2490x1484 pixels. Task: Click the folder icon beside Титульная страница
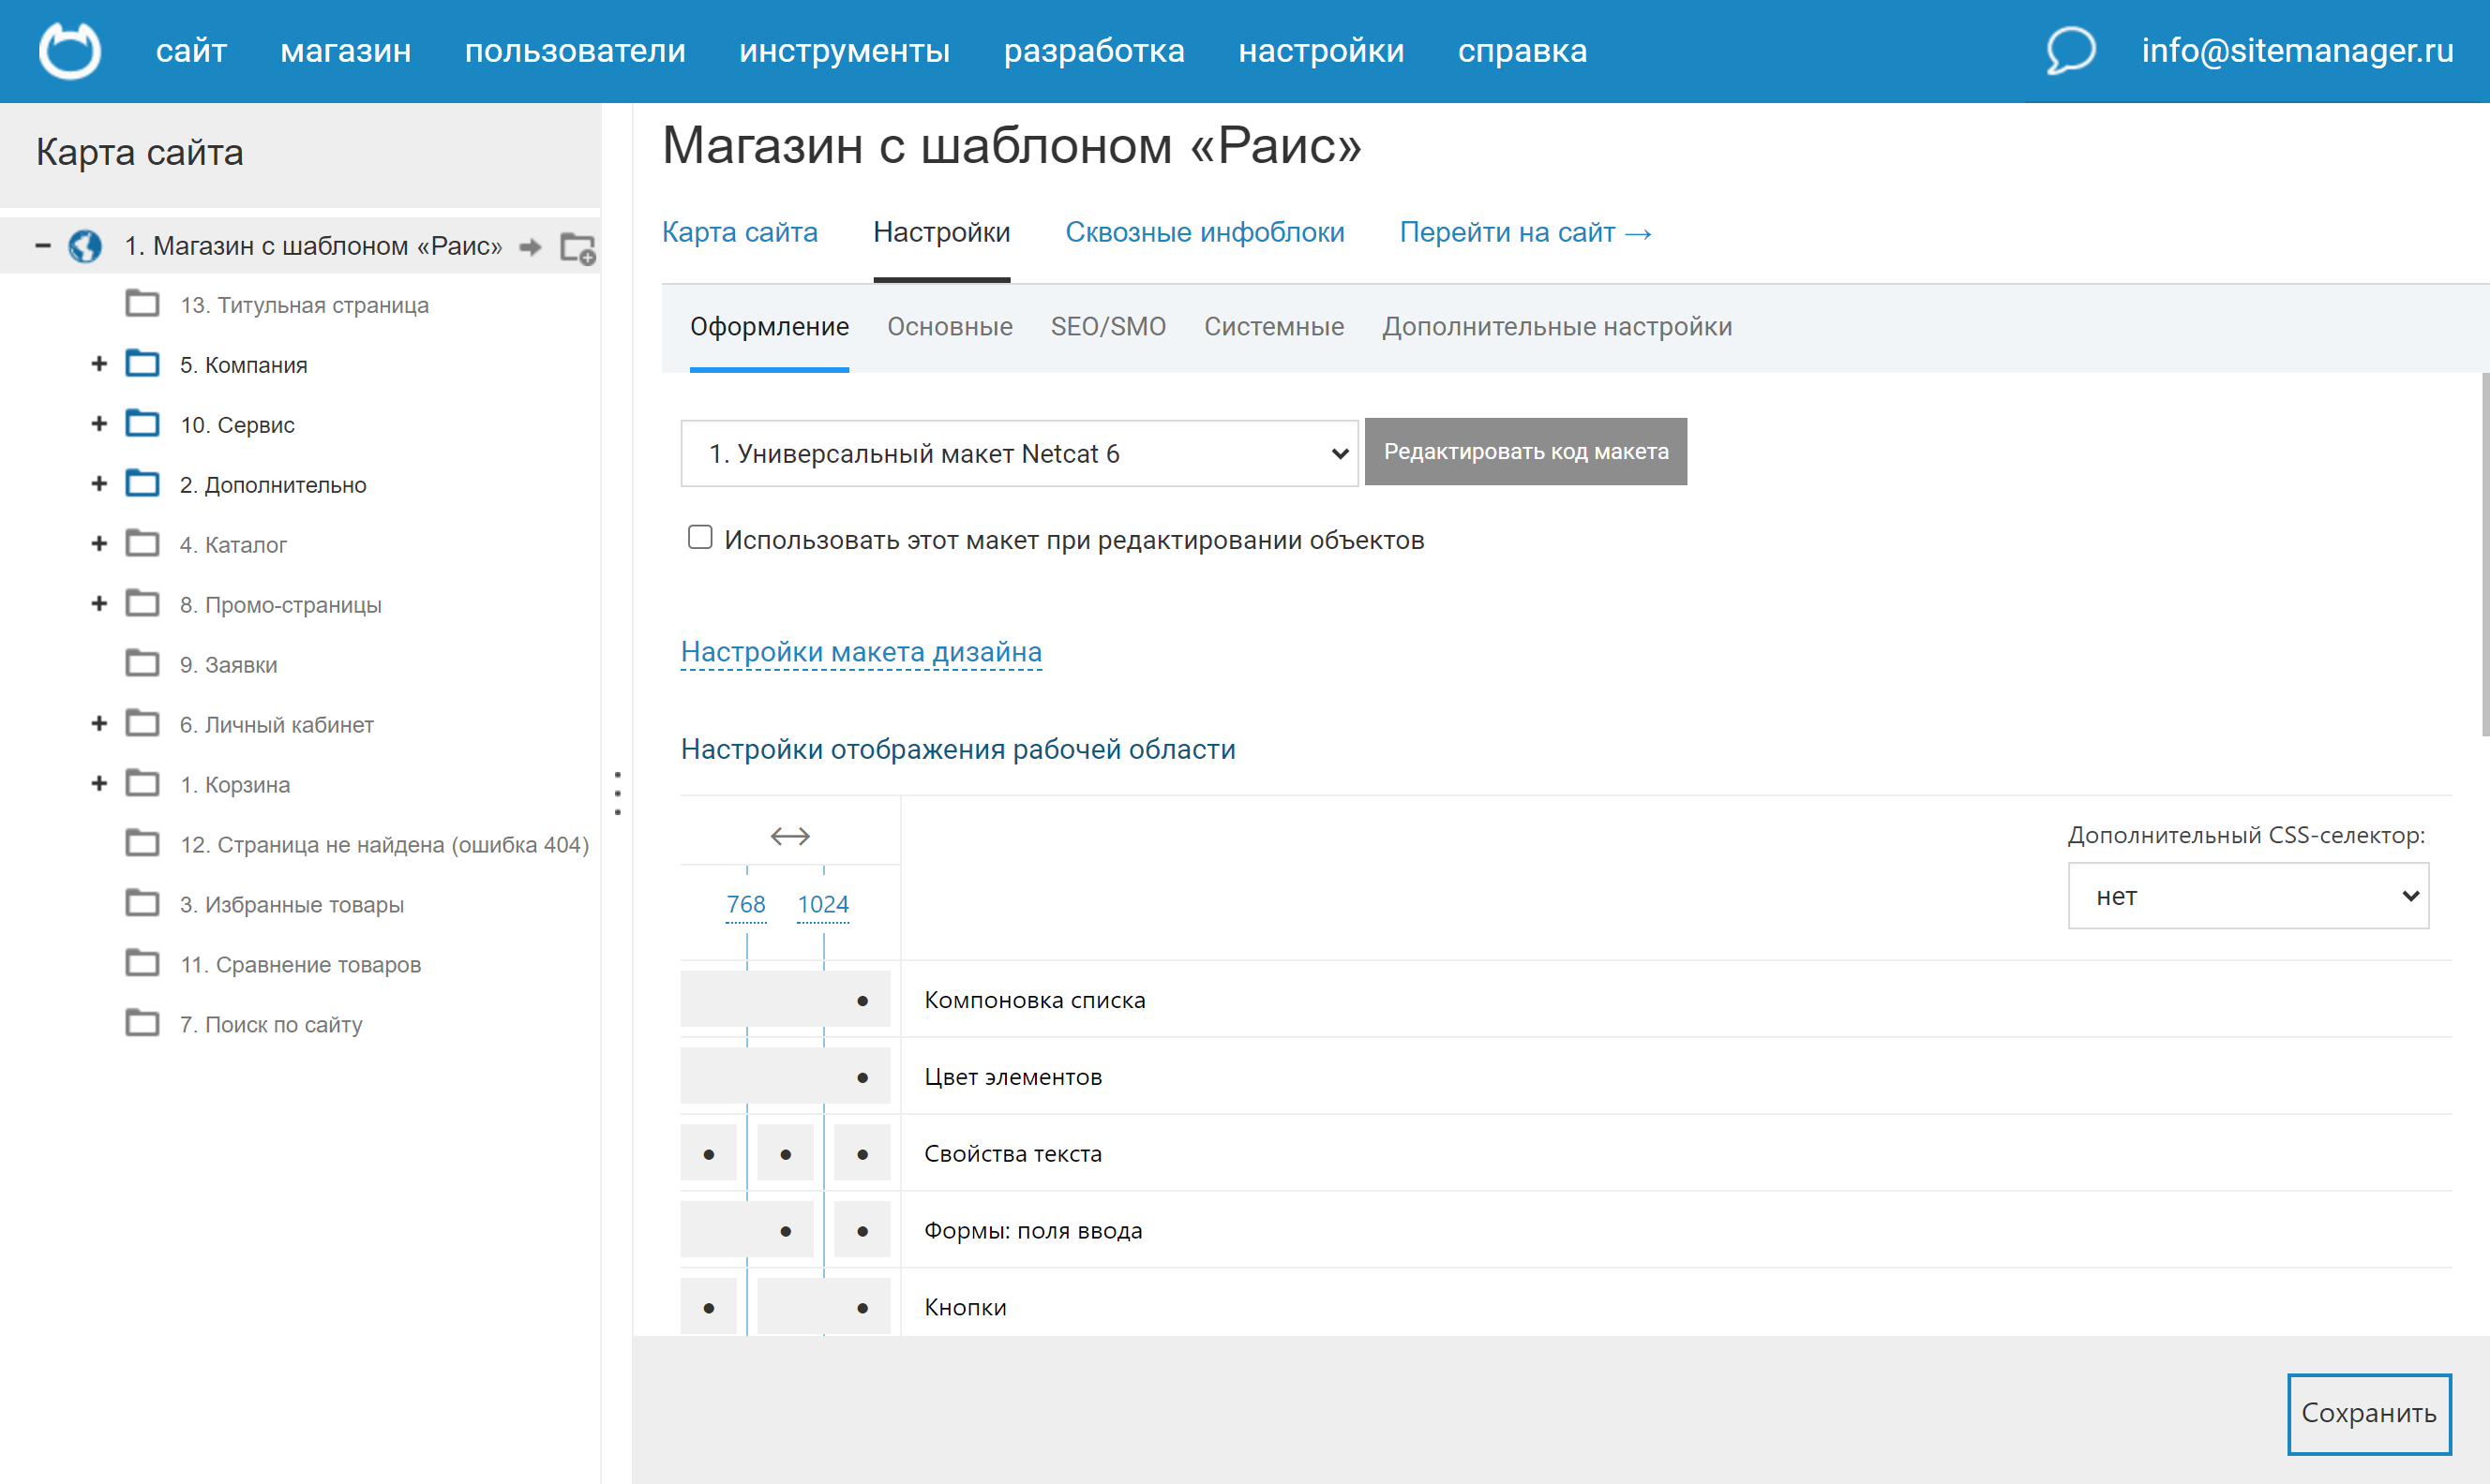pos(142,304)
